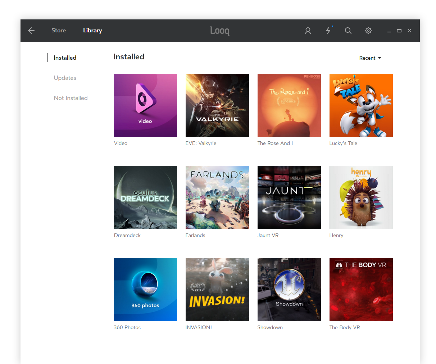Open the Oculus Dreamdeck cover art

pyautogui.click(x=145, y=197)
